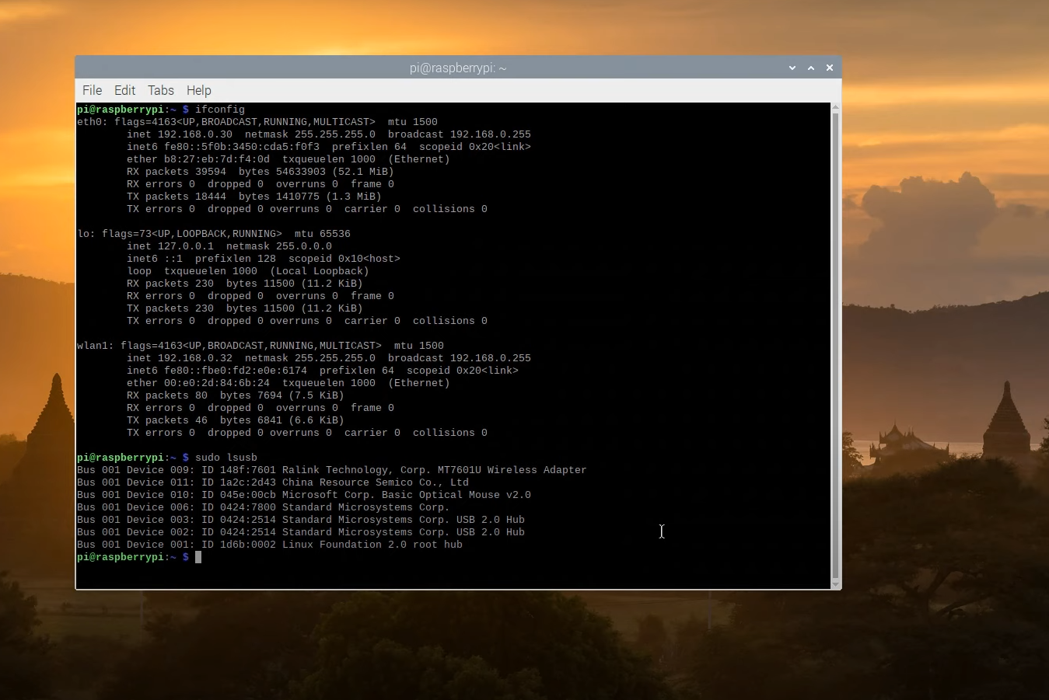The height and width of the screenshot is (700, 1049).
Task: Click the text cursor in the terminal output area
Action: coord(662,531)
